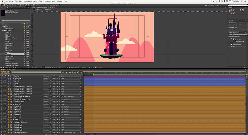248x135 pixels.
Task: Toggle eye of layer 29 FRONT - Left Balcony
Action: (x=1, y=123)
